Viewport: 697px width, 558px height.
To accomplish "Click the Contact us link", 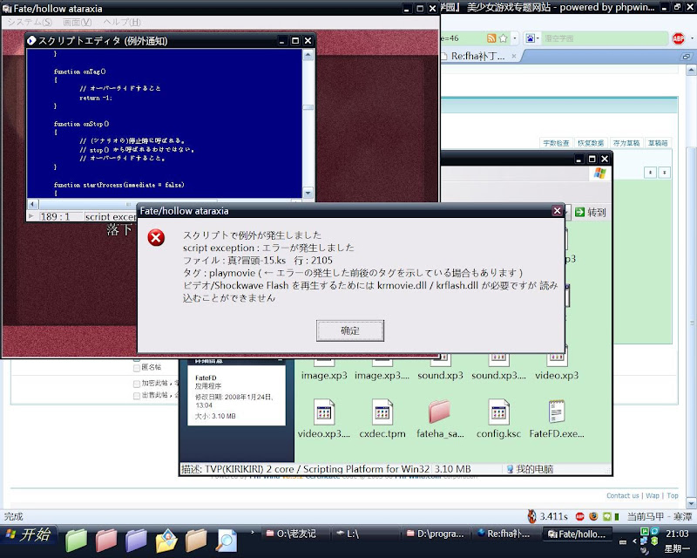I will [622, 496].
